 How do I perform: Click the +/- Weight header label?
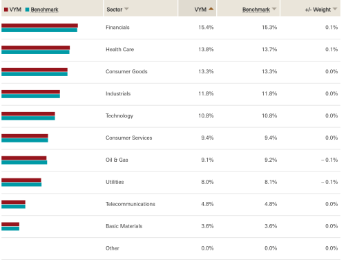(318, 10)
